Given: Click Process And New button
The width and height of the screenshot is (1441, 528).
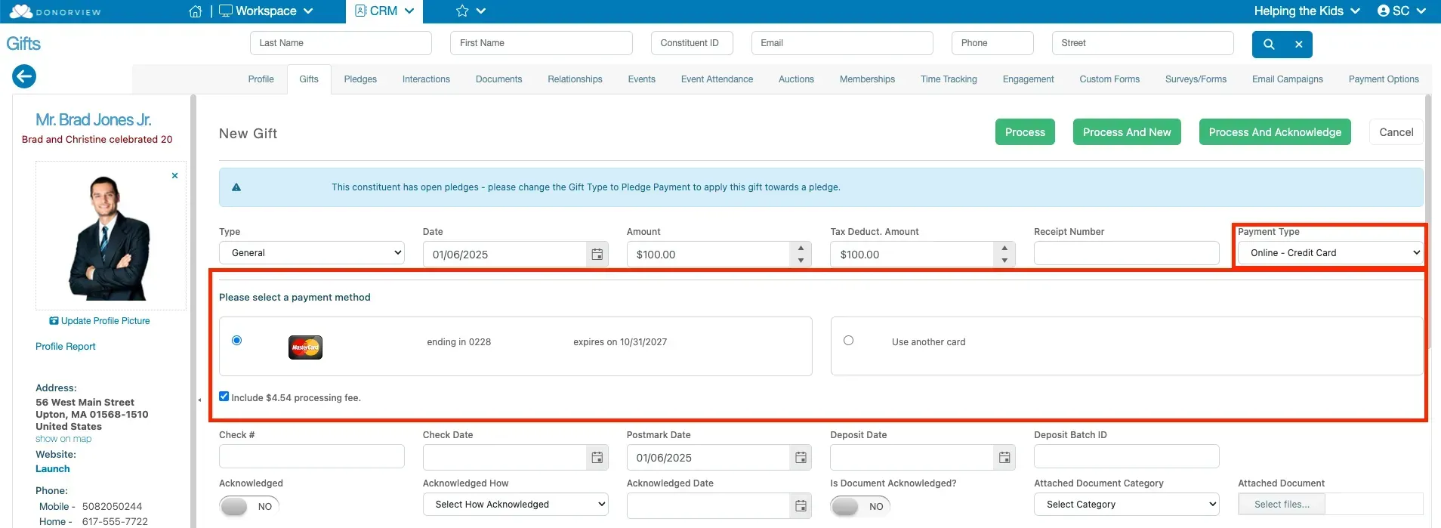Looking at the screenshot, I should pyautogui.click(x=1127, y=132).
